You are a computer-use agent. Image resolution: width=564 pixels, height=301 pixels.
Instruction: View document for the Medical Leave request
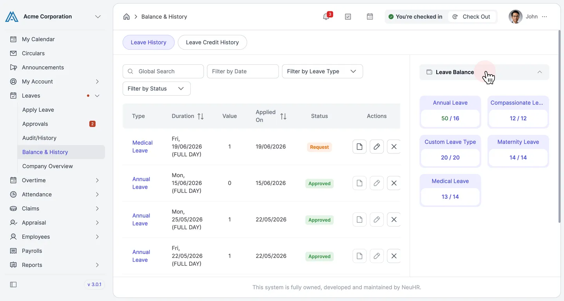(360, 147)
